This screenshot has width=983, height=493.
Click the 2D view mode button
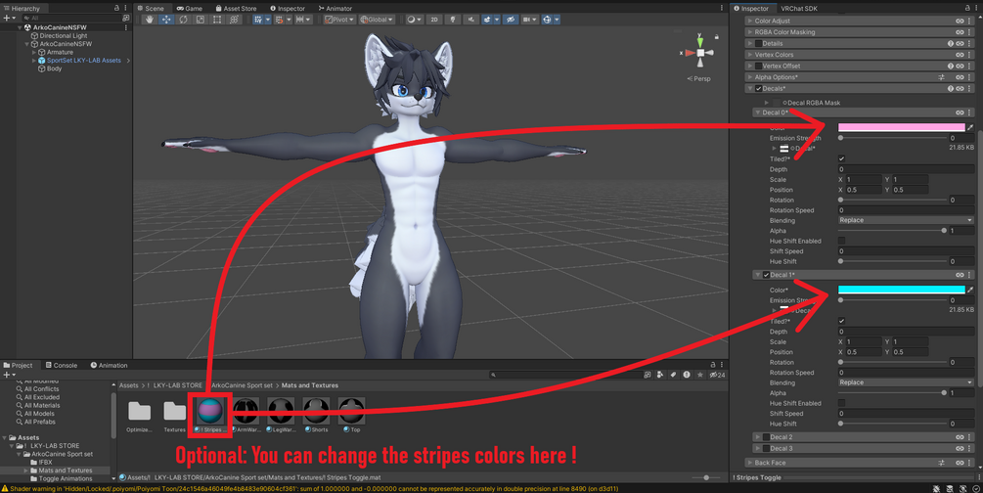click(434, 20)
